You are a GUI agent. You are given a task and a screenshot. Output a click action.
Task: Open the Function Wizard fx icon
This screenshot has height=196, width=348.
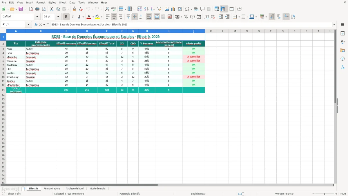36,24
